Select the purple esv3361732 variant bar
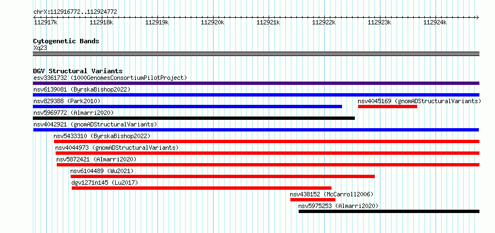Screen dimensions: 495x233 (x=256, y=83)
